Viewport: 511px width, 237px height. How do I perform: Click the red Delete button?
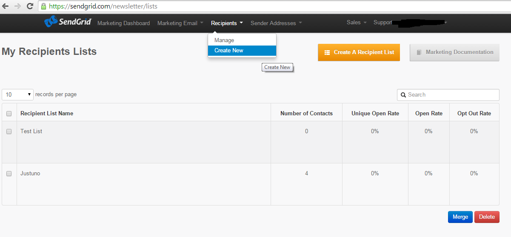tap(487, 217)
